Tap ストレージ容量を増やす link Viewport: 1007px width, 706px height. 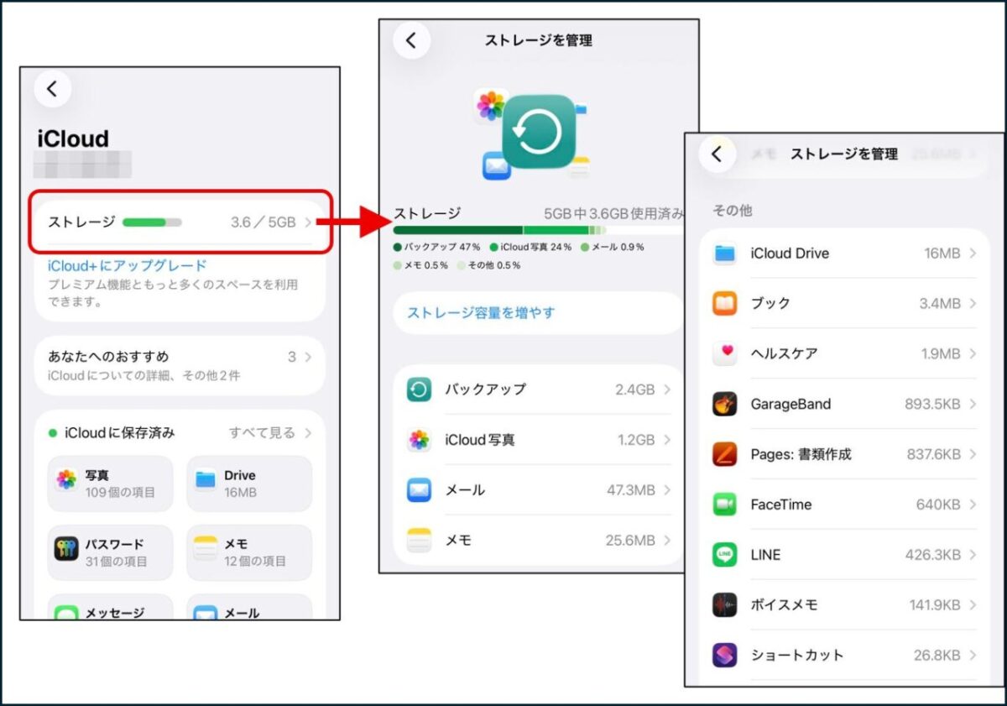(x=481, y=312)
